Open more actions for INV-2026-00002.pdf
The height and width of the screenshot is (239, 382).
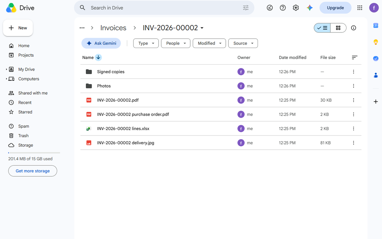[354, 100]
